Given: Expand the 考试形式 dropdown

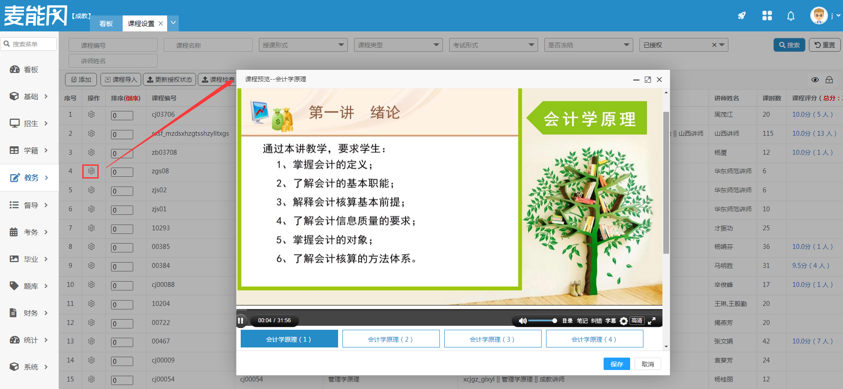Looking at the screenshot, I should coord(493,45).
